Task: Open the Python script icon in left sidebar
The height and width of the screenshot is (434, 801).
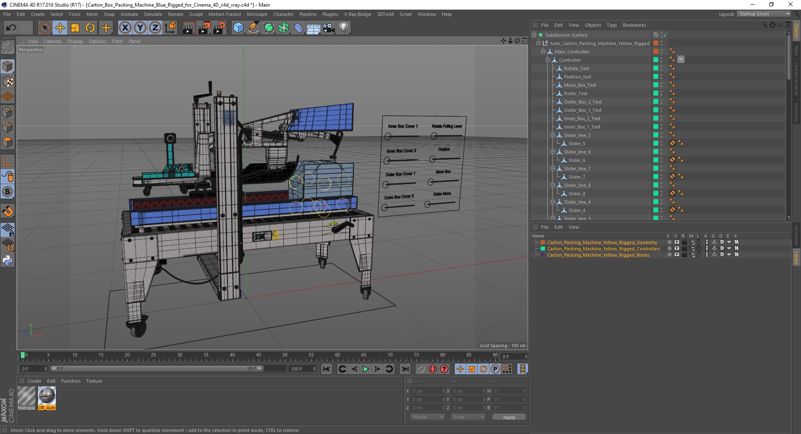Action: [8, 260]
